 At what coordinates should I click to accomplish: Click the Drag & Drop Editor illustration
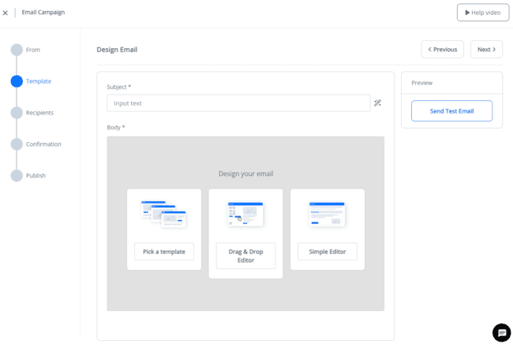pyautogui.click(x=245, y=214)
